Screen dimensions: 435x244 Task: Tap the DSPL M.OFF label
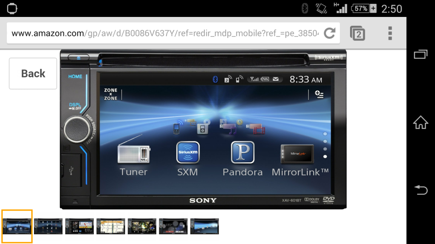point(75,106)
